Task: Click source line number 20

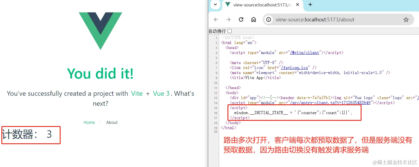Action: pyautogui.click(x=216, y=132)
